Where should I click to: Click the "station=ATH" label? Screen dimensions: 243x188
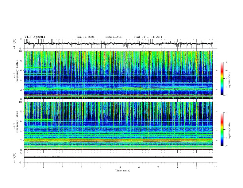click(114, 37)
